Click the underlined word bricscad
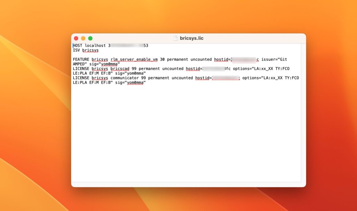This screenshot has width=357, height=211. pyautogui.click(x=120, y=69)
